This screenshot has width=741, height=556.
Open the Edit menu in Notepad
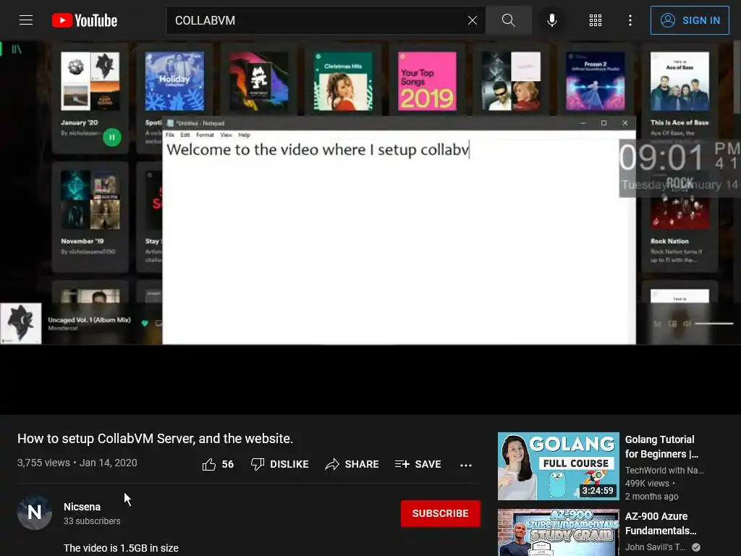tap(185, 135)
